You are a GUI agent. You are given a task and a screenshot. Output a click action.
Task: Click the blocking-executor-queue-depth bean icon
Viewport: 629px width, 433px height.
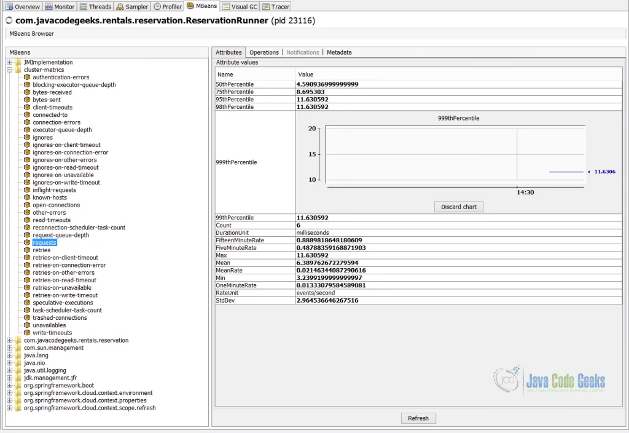(x=27, y=85)
